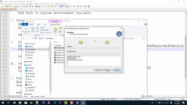
Task: Select Videos under This PC
Action: [30, 85]
